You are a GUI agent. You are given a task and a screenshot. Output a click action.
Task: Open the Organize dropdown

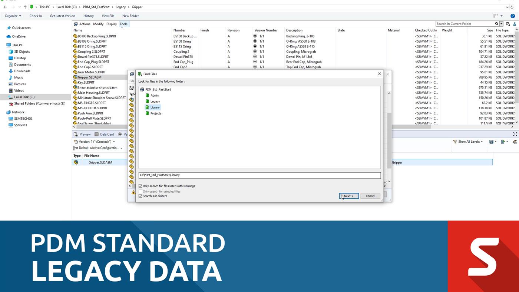13,16
